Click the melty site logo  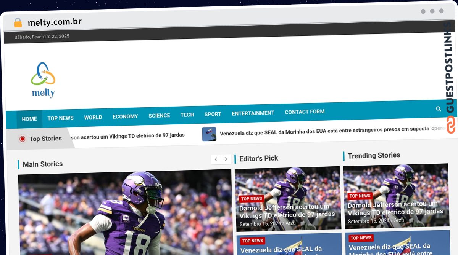[43, 80]
